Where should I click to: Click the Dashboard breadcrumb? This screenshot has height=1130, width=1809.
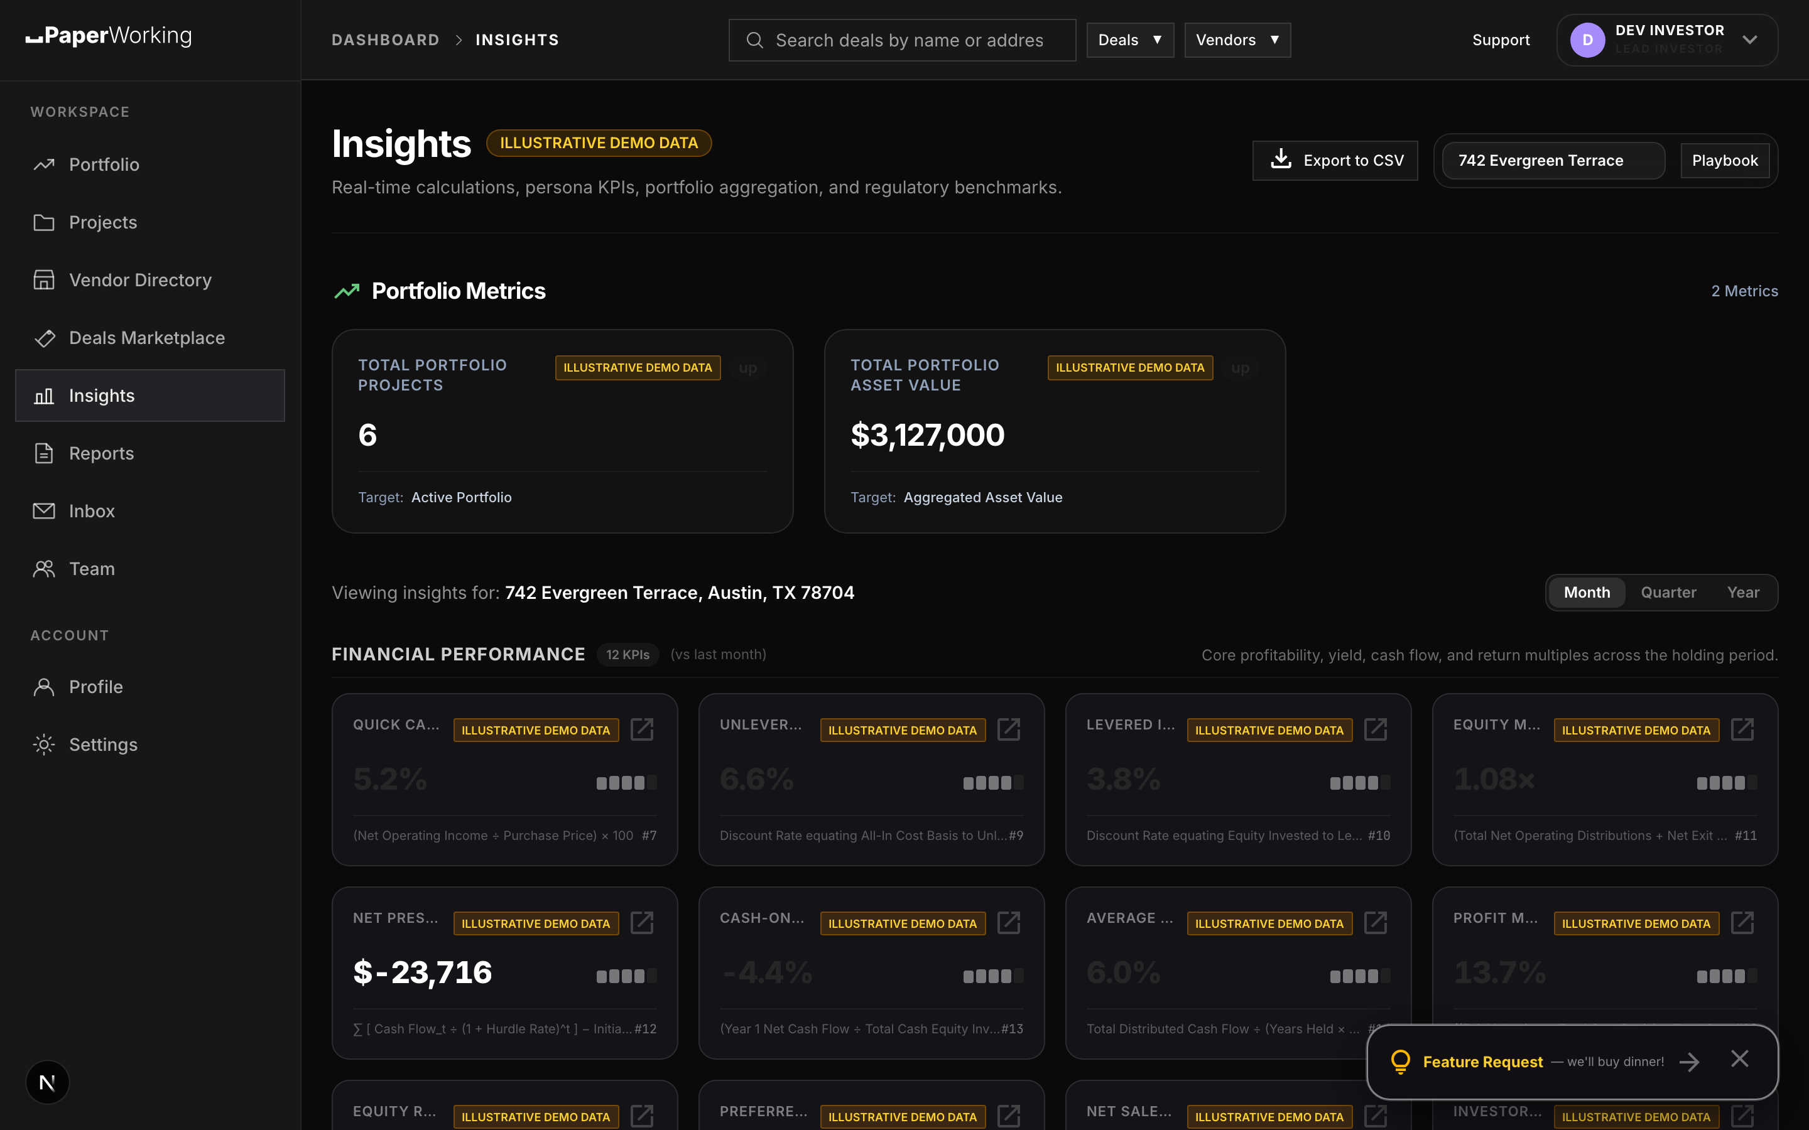tap(386, 40)
